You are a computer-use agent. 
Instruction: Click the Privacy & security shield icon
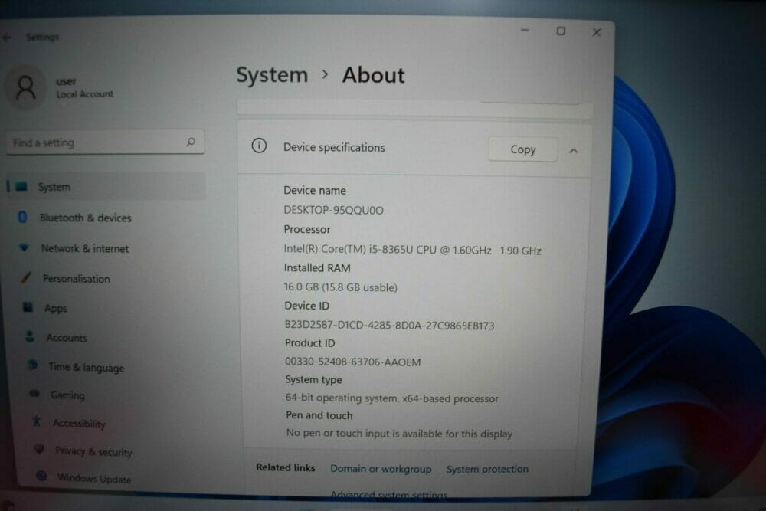[39, 449]
